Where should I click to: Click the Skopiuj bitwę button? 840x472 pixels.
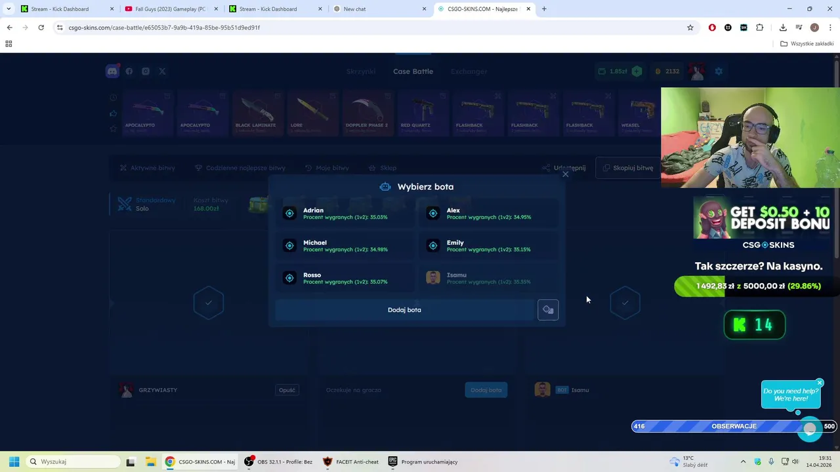point(627,168)
